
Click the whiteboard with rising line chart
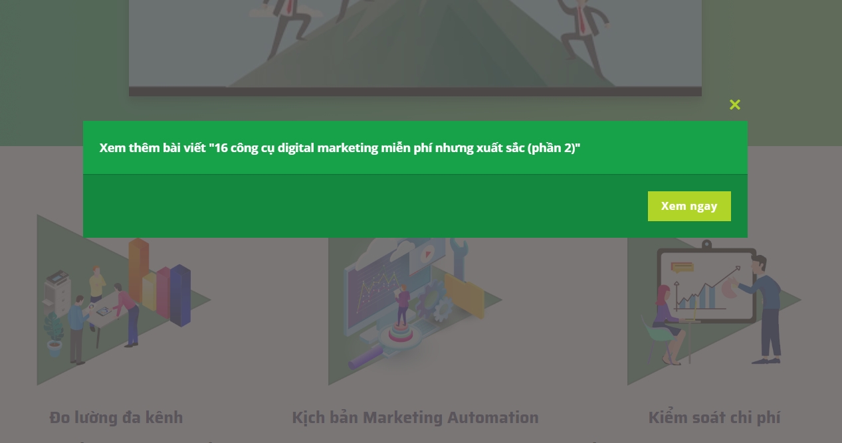(706, 284)
